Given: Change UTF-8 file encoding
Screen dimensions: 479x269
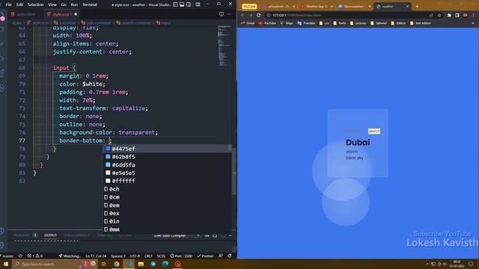Looking at the screenshot, I should 135,256.
